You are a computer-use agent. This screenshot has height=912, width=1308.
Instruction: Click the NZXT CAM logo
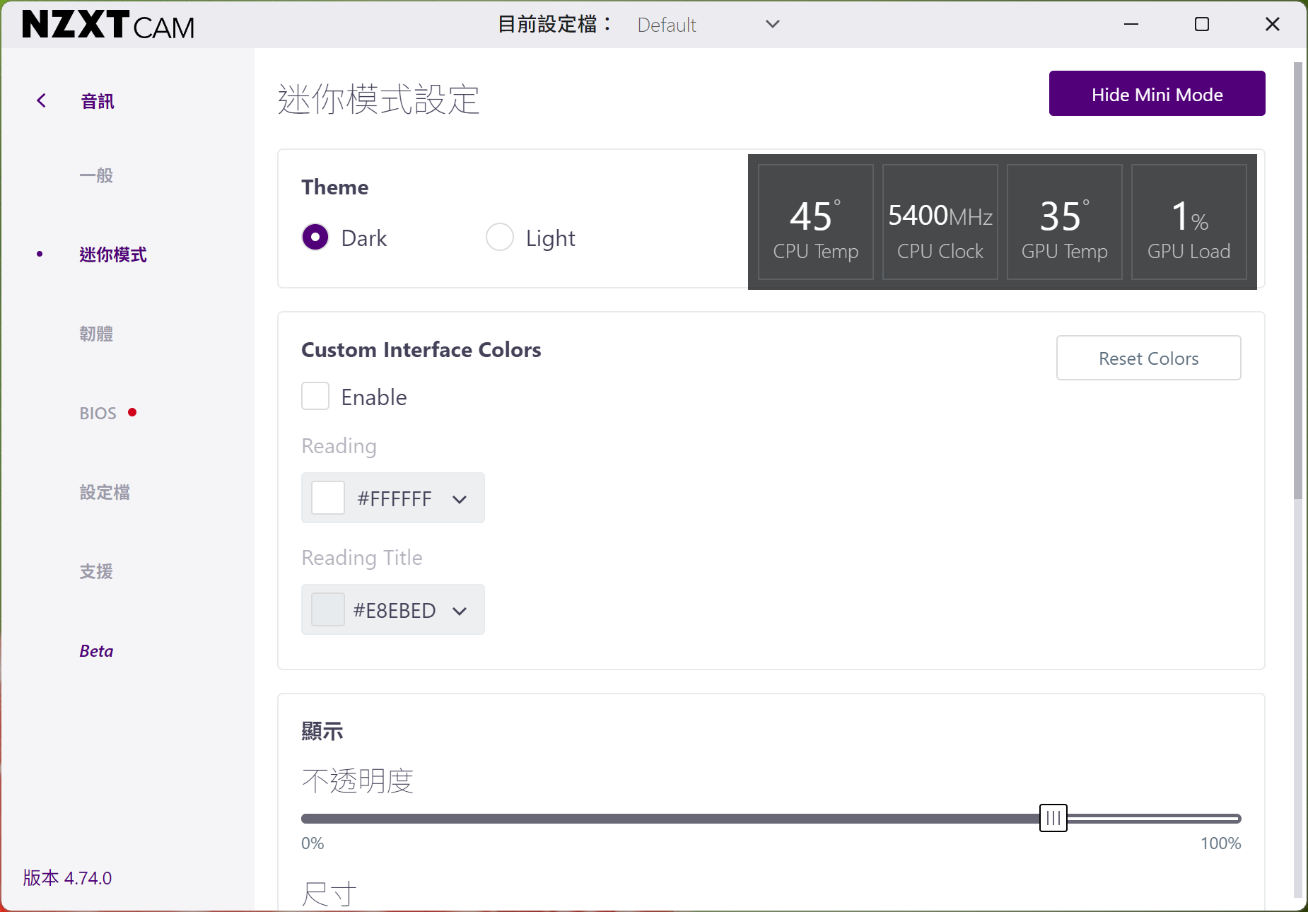(108, 25)
